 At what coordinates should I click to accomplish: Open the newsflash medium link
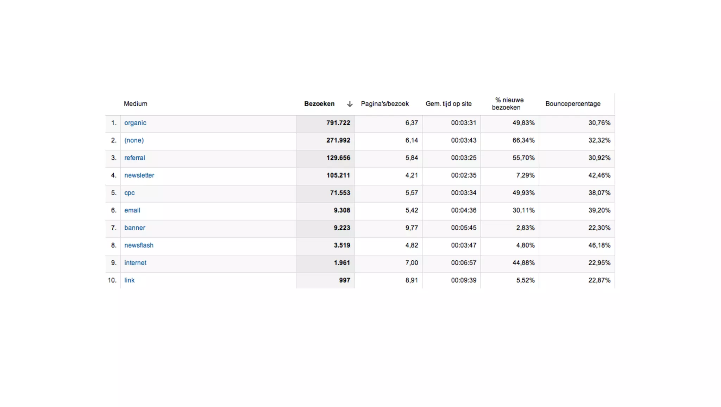[x=139, y=245]
